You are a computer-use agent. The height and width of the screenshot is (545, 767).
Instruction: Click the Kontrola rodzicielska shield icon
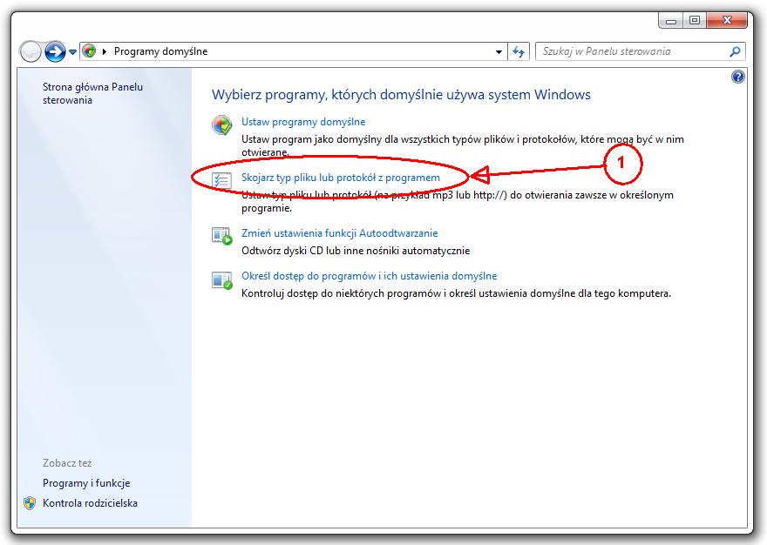tap(30, 503)
